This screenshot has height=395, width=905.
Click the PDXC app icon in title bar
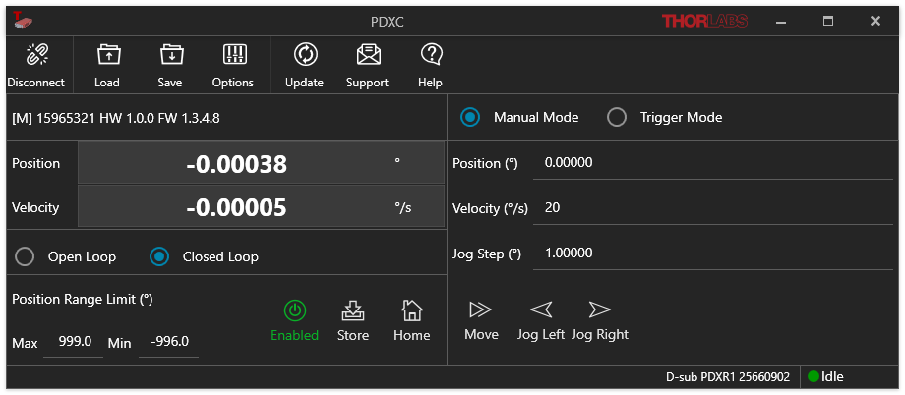(x=23, y=21)
